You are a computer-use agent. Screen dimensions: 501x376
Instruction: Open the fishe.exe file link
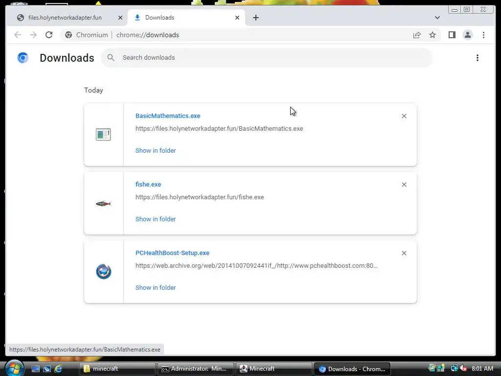pos(148,185)
